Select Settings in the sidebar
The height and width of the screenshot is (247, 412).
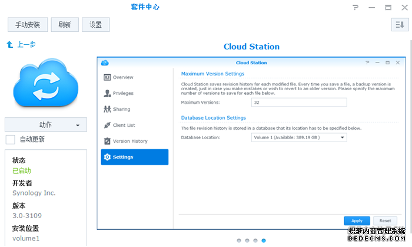point(135,157)
